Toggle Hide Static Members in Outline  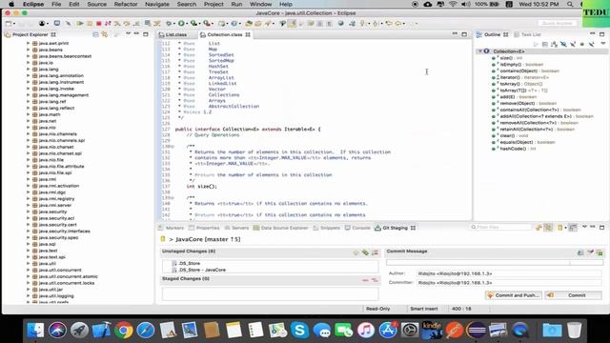coord(573,45)
